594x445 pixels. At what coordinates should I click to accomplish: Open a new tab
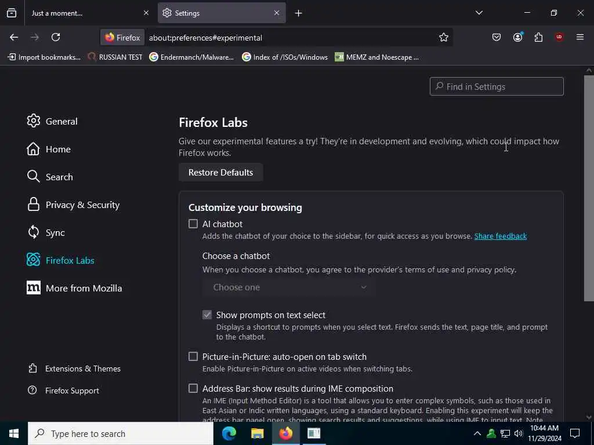tap(299, 13)
